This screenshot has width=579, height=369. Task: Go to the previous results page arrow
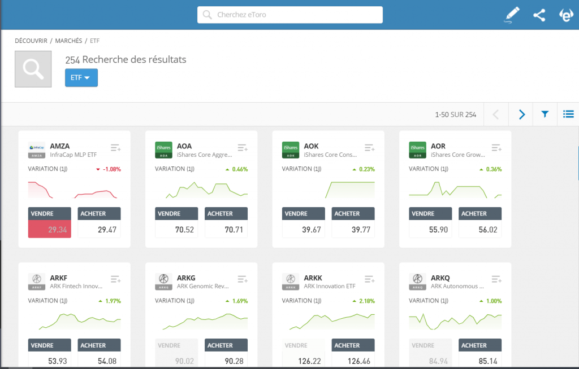coord(496,115)
